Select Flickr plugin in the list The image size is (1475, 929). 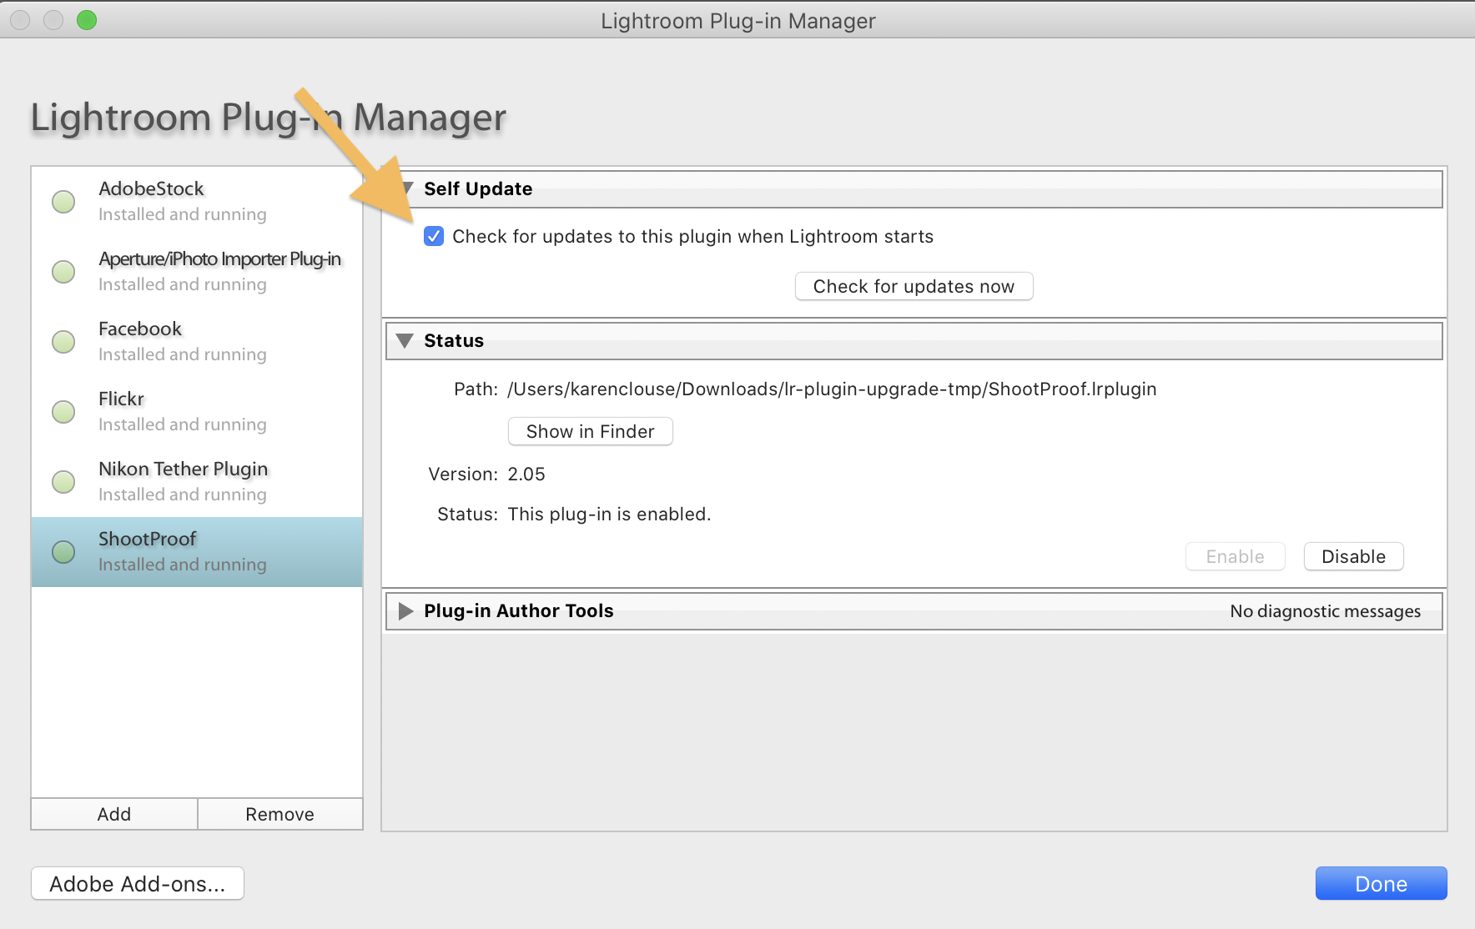tap(197, 412)
